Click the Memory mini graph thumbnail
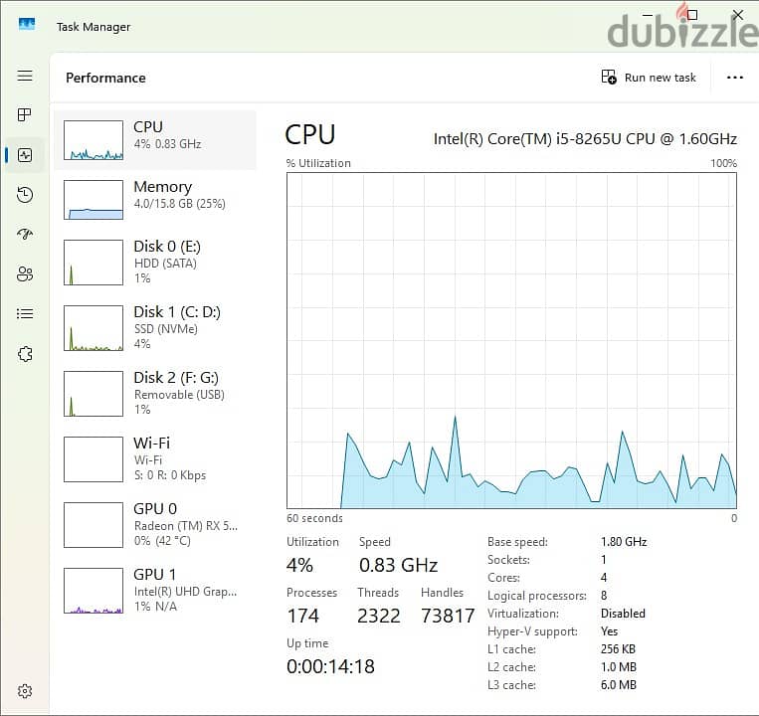Screen dimensions: 759x716 [x=94, y=200]
